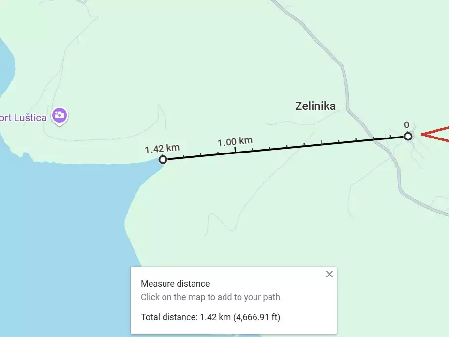Click the 1.00 km distance label

point(235,141)
